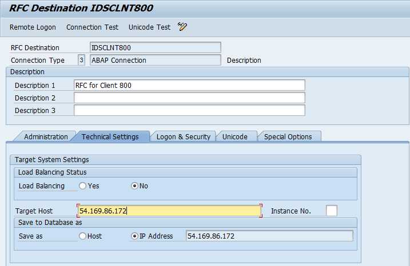Select the Unicode tab

pos(235,137)
